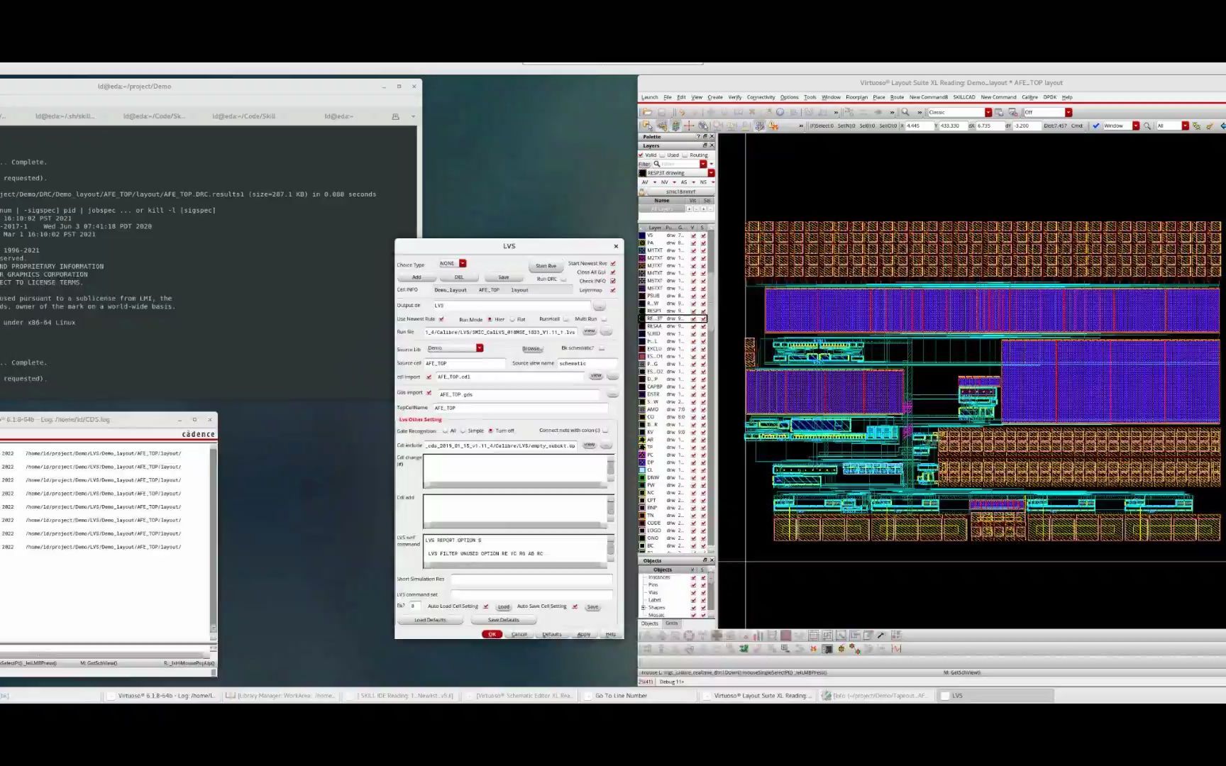Viewport: 1226px width, 766px height.
Task: Click the properties info icon in Virtuoso toolbar
Action: 780,112
